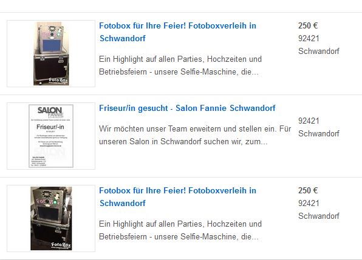Select the 250 € price of first listing

pyautogui.click(x=308, y=25)
